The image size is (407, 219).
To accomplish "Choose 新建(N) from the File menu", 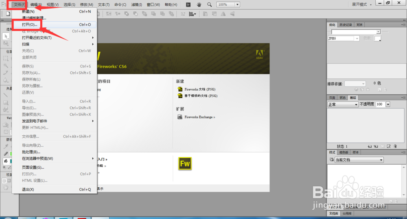I will (58, 11).
